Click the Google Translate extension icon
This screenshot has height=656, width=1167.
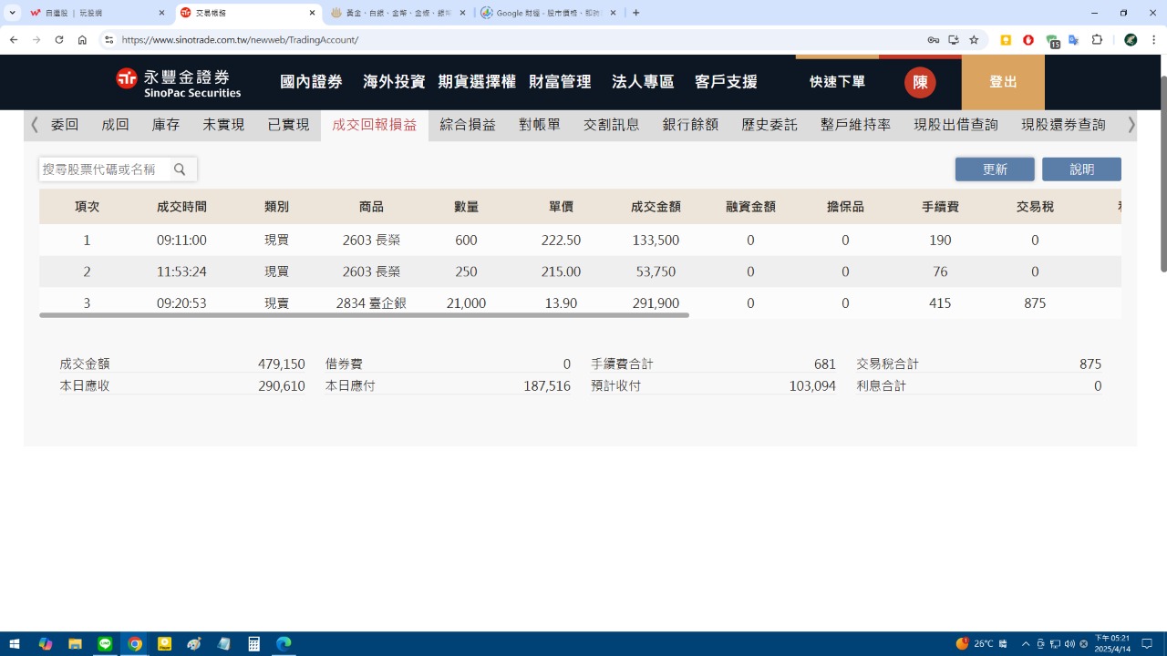click(x=1074, y=40)
